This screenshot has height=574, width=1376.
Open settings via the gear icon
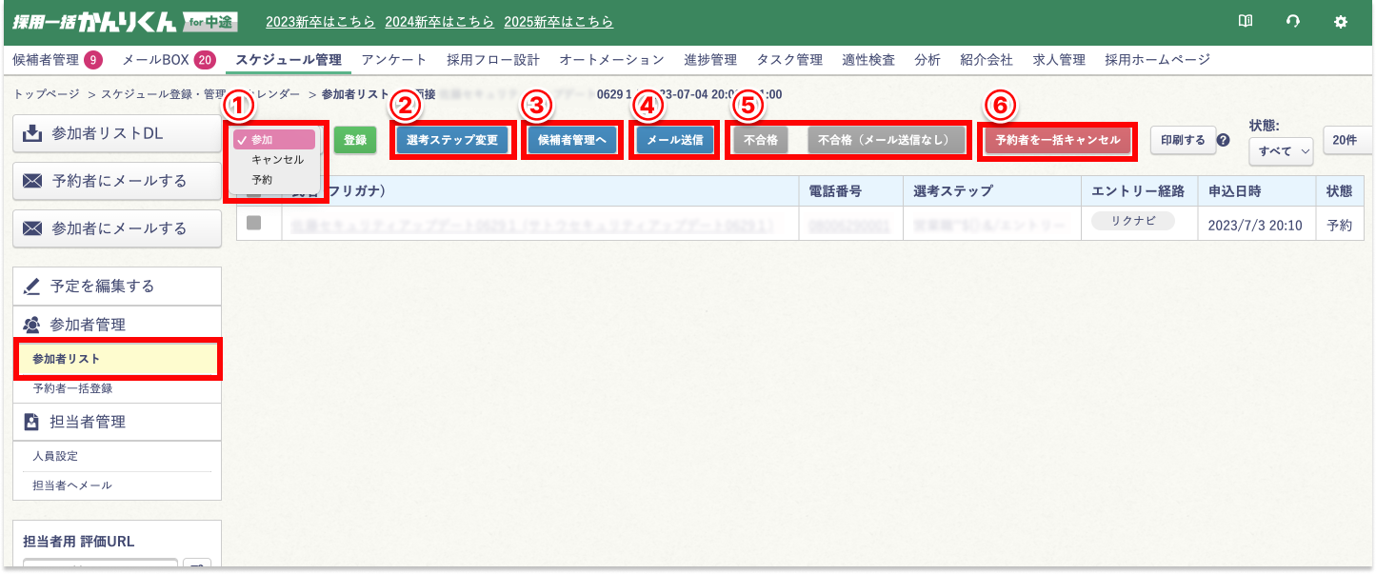coord(1341,21)
